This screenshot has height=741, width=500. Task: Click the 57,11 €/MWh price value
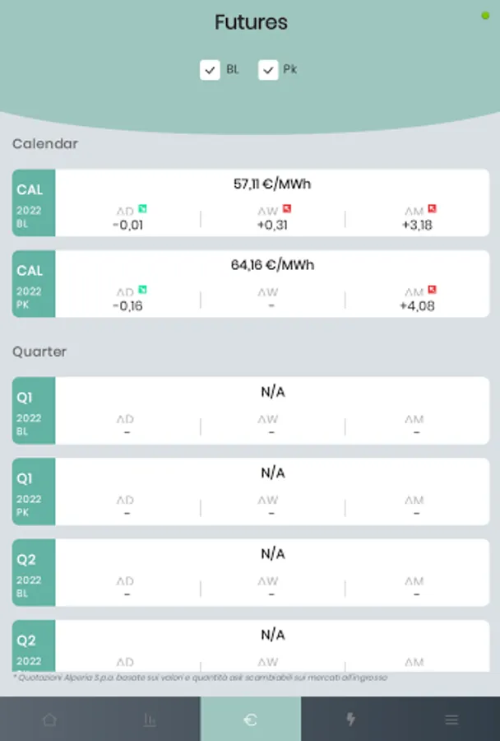pyautogui.click(x=272, y=184)
